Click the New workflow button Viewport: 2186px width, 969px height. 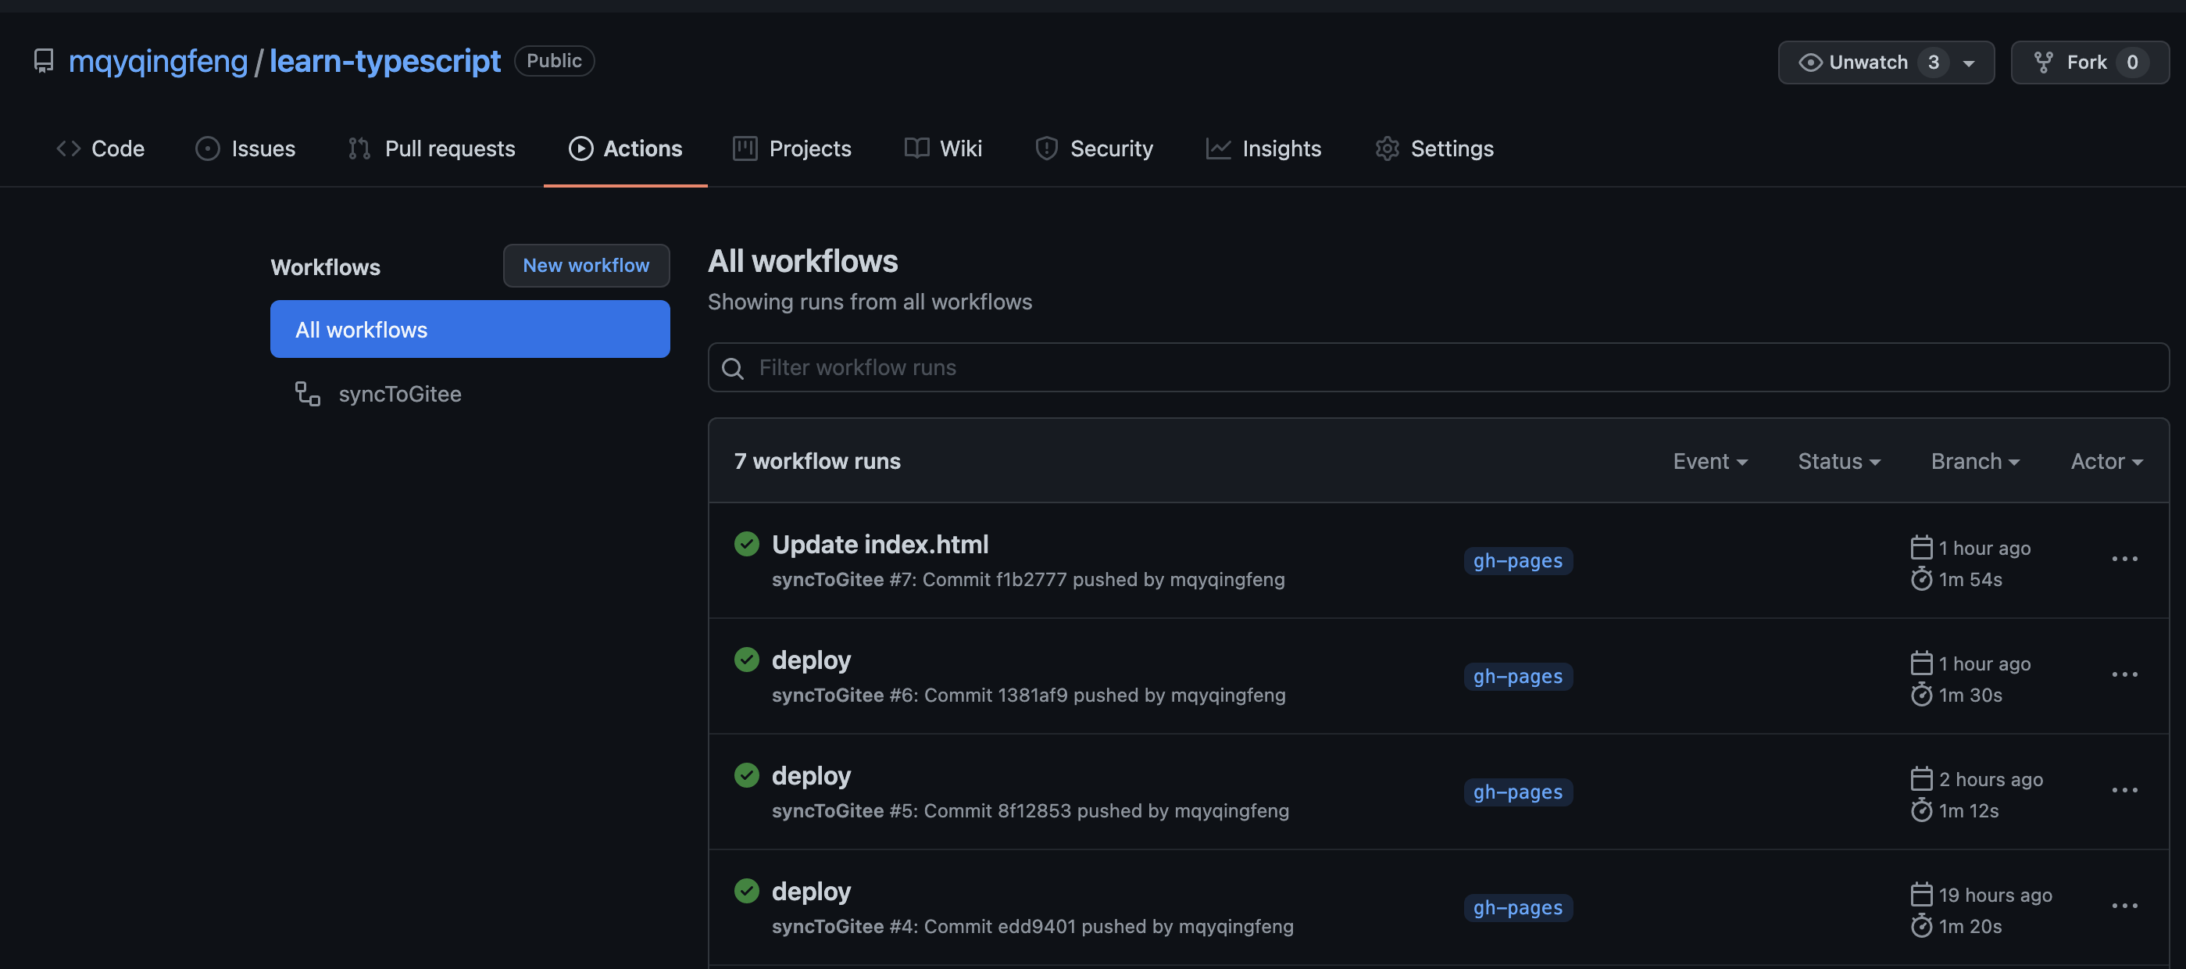pos(585,265)
